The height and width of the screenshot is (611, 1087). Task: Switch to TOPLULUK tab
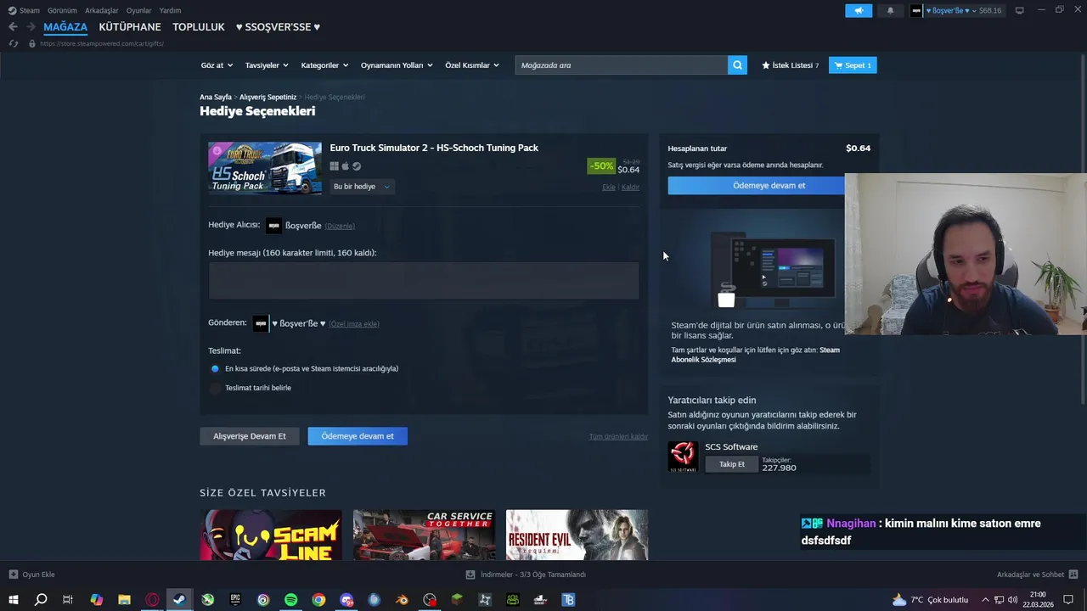coord(199,27)
